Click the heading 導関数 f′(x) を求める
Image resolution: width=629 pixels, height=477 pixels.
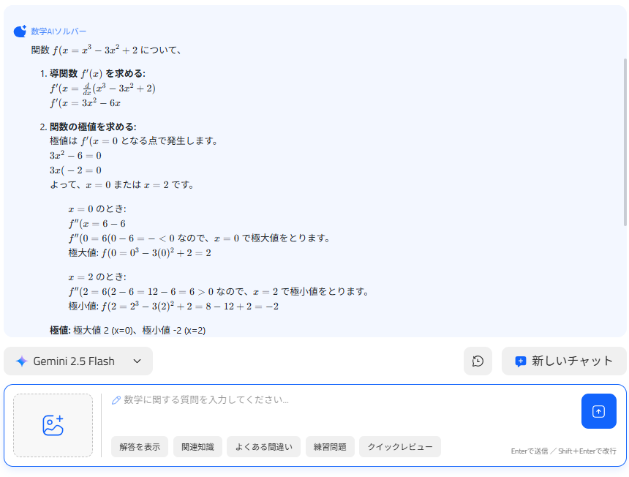[97, 73]
